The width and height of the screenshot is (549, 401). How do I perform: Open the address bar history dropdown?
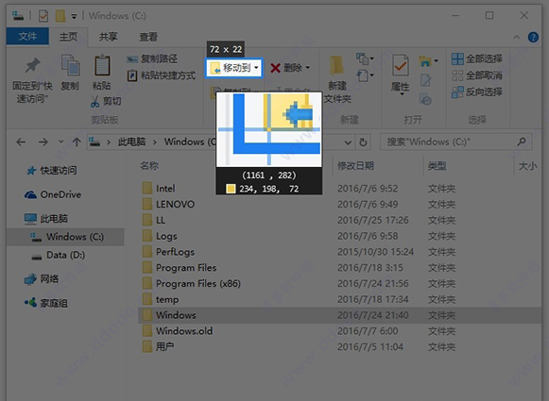pos(348,142)
